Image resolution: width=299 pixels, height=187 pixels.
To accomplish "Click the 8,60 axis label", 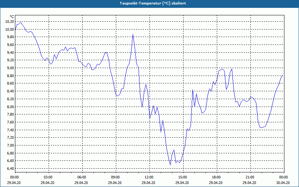I will tap(10, 83).
